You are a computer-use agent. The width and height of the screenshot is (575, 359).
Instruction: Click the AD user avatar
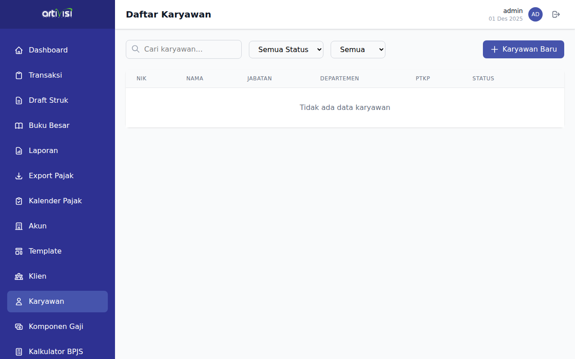pos(535,14)
